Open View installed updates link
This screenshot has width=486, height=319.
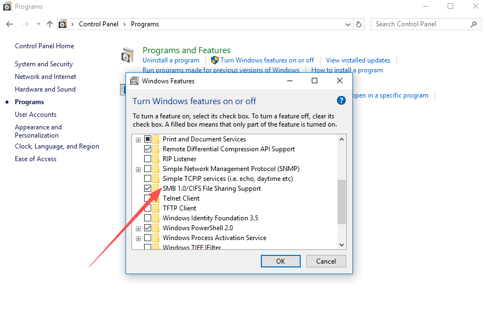point(358,60)
